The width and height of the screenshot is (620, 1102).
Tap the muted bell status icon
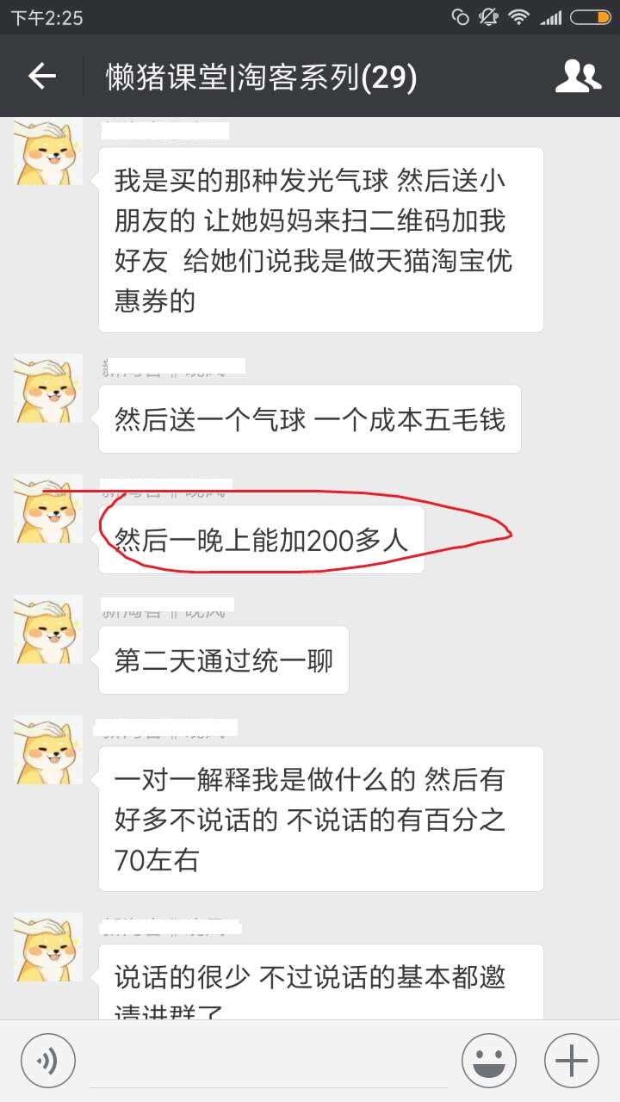(x=488, y=17)
